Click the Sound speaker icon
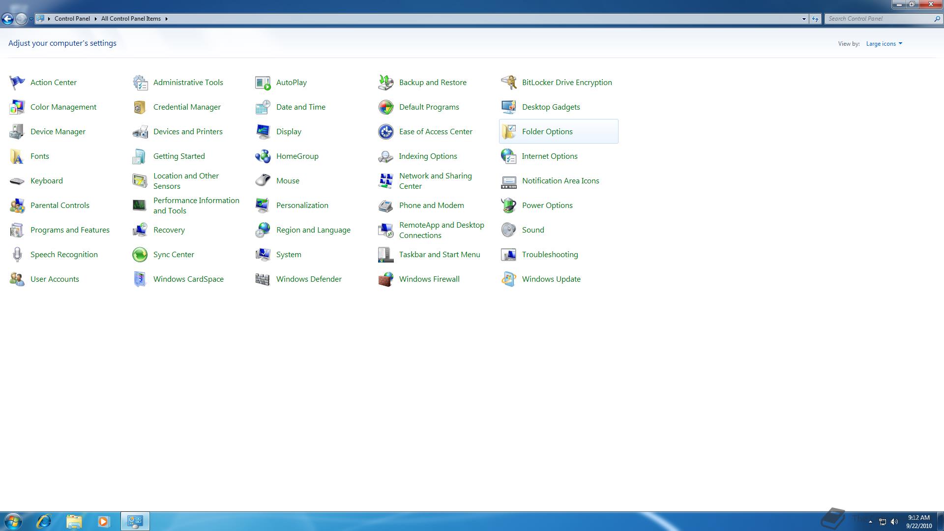Viewport: 944px width, 531px height. (x=509, y=230)
